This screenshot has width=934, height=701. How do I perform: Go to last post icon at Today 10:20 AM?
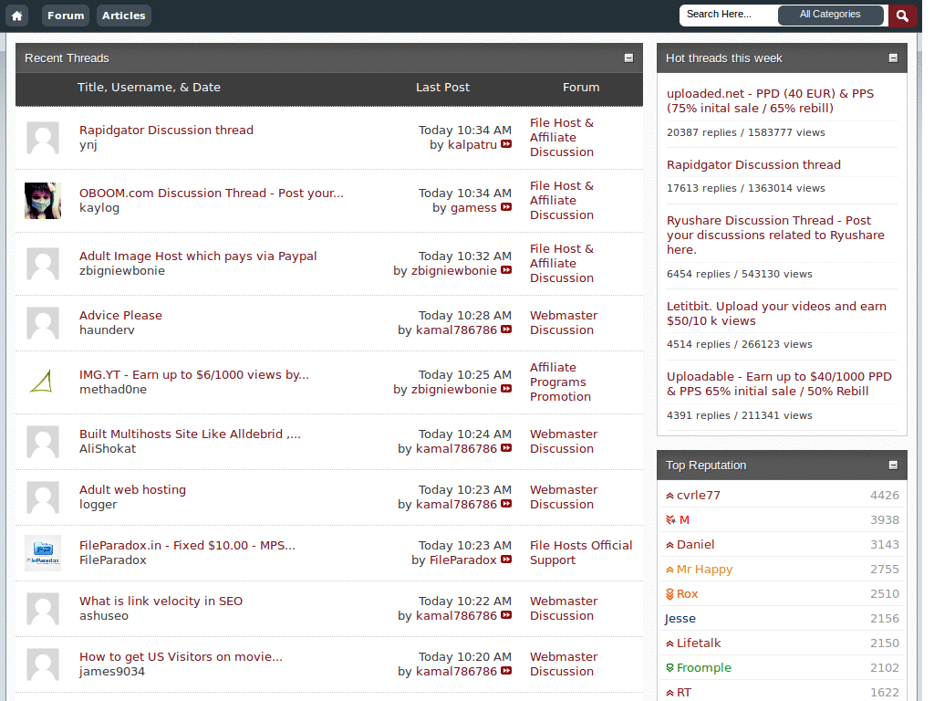[506, 671]
